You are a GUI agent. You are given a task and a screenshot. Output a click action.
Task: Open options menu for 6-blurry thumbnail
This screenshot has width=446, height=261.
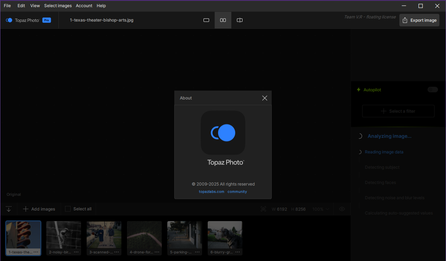click(x=238, y=252)
